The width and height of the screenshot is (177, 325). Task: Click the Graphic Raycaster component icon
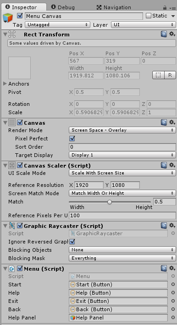pyautogui.click(x=12, y=226)
